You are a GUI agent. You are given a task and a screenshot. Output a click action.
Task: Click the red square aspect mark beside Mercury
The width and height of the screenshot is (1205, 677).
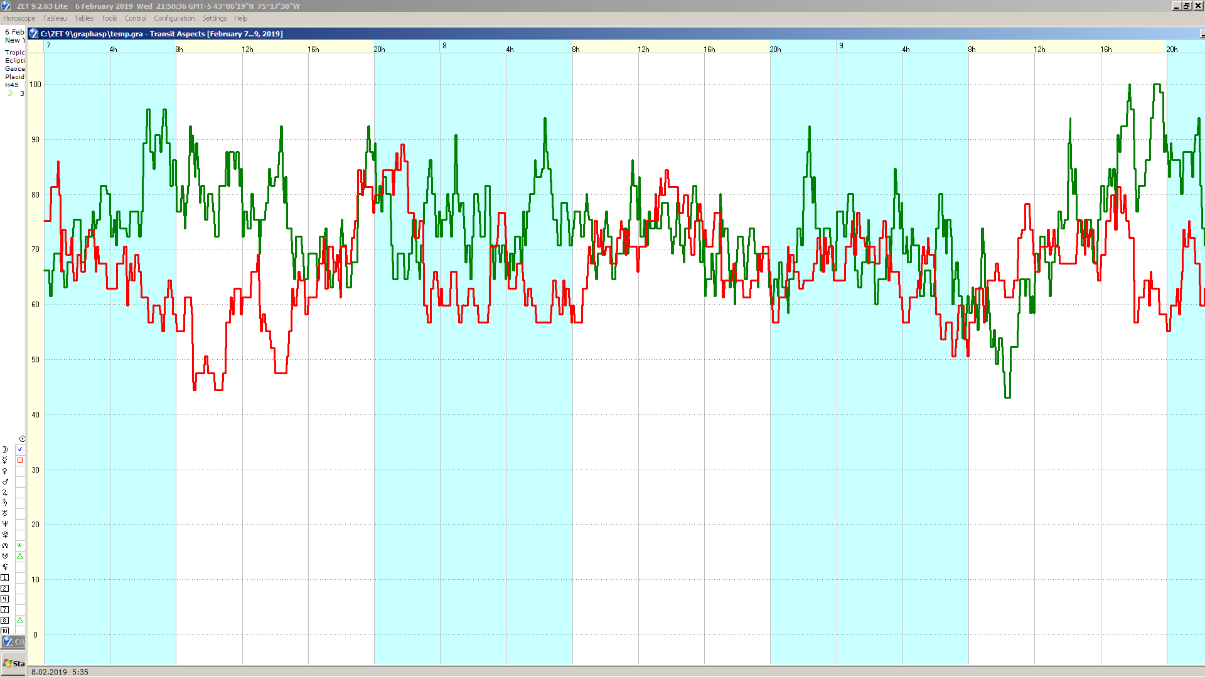coord(20,460)
